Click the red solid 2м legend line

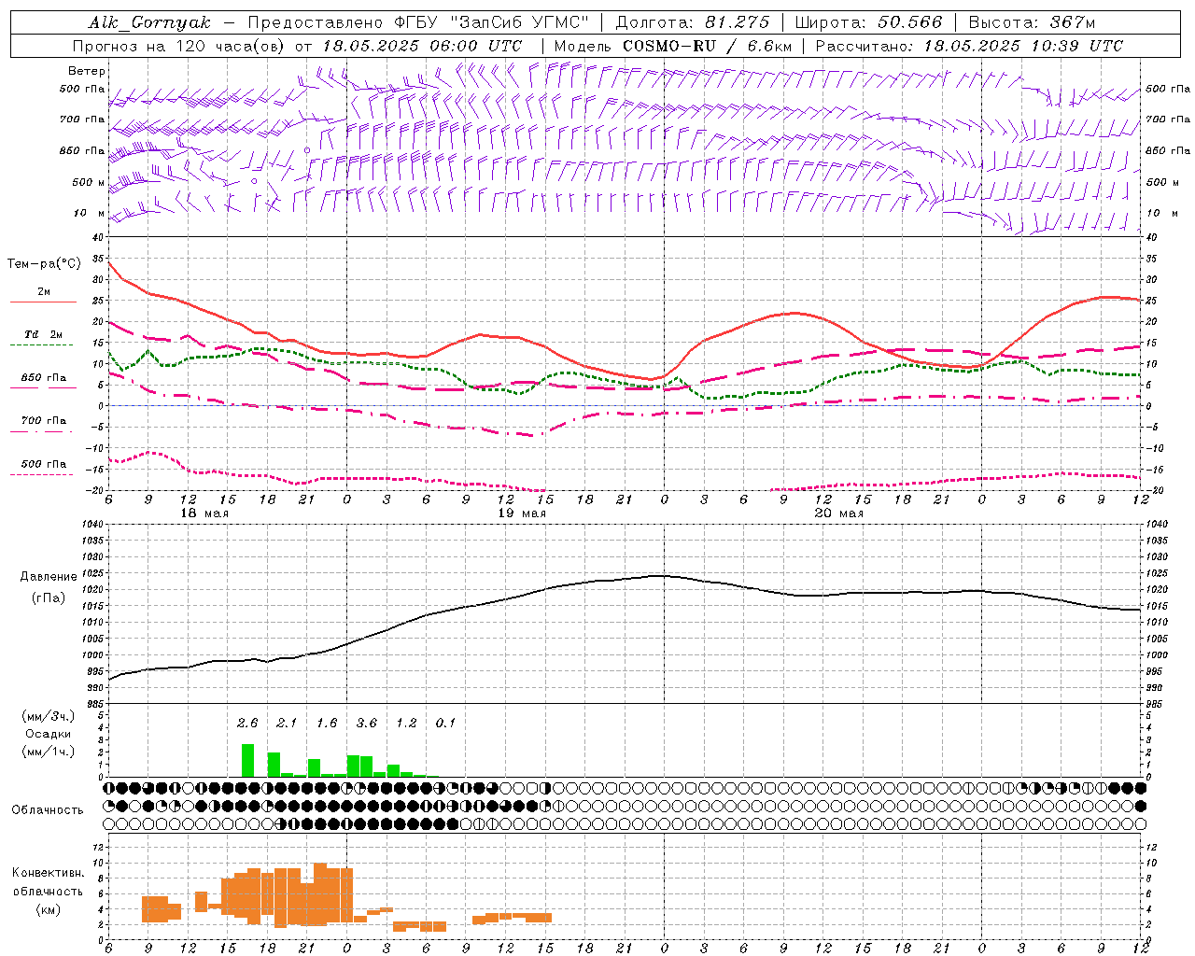pos(43,302)
